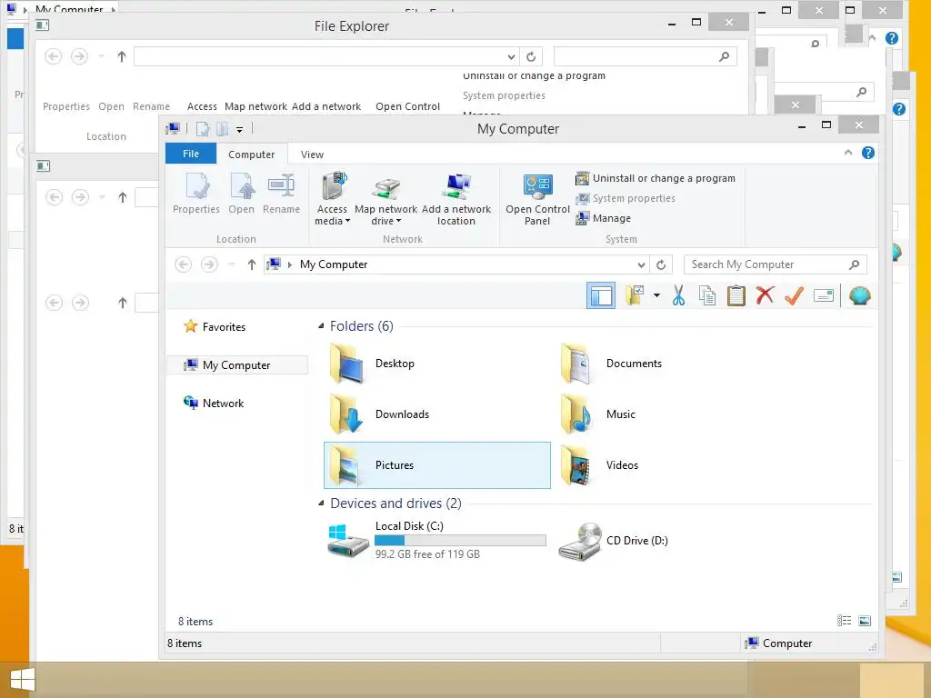Image resolution: width=931 pixels, height=698 pixels.
Task: Click Computer in the bottom status bar
Action: [779, 643]
